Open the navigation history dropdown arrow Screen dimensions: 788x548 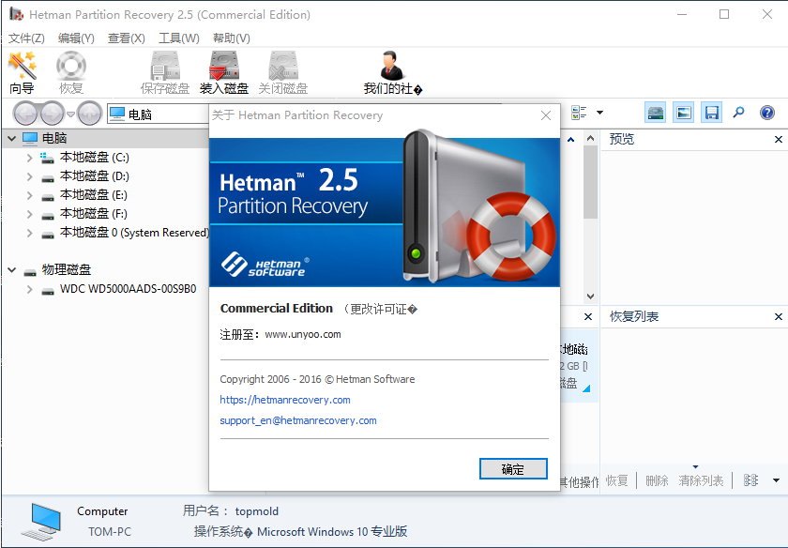pyautogui.click(x=71, y=114)
